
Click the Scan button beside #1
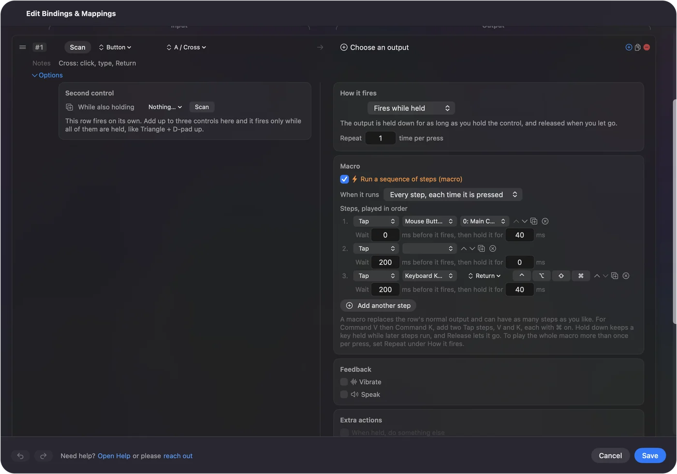[77, 47]
